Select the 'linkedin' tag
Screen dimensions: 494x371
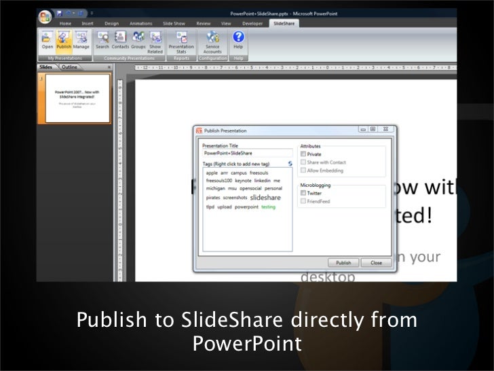tap(263, 181)
